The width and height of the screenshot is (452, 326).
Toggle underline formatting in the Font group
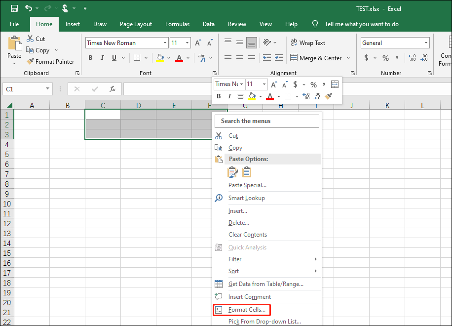point(115,58)
